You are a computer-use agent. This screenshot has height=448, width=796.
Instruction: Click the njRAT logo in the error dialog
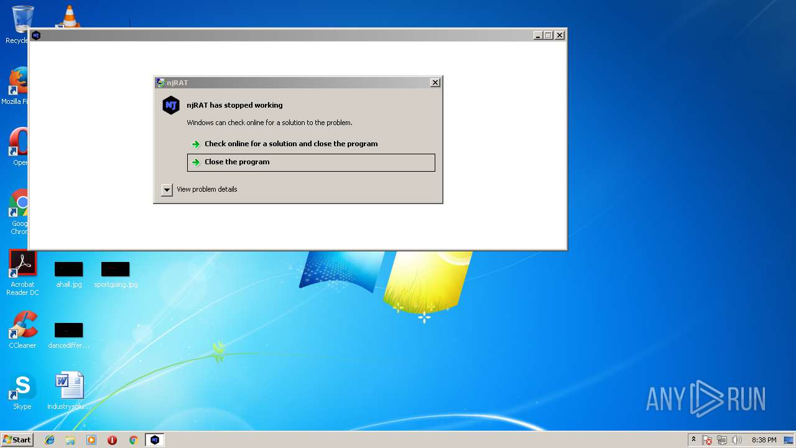click(x=171, y=105)
